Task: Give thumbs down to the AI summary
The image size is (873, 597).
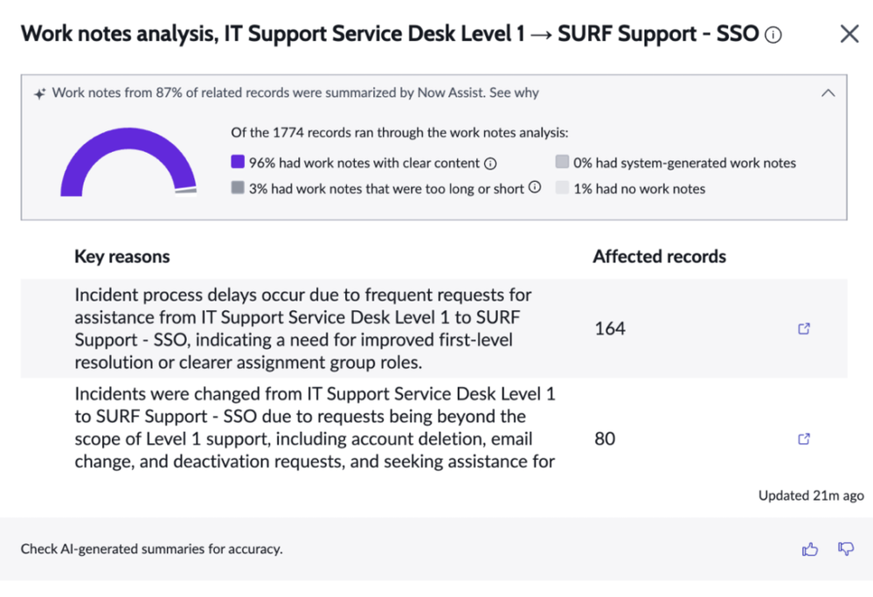Action: tap(845, 549)
